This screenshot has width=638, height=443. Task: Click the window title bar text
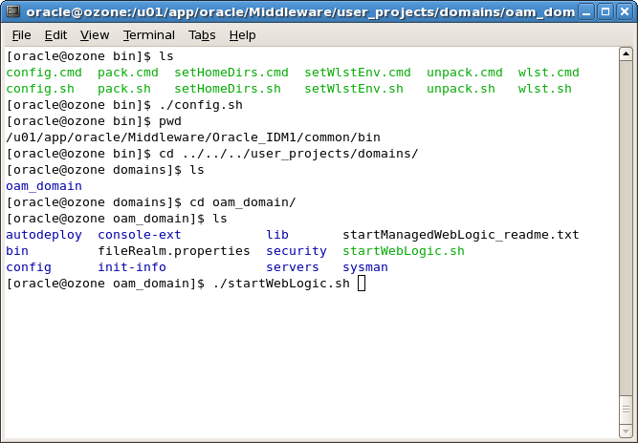point(300,11)
